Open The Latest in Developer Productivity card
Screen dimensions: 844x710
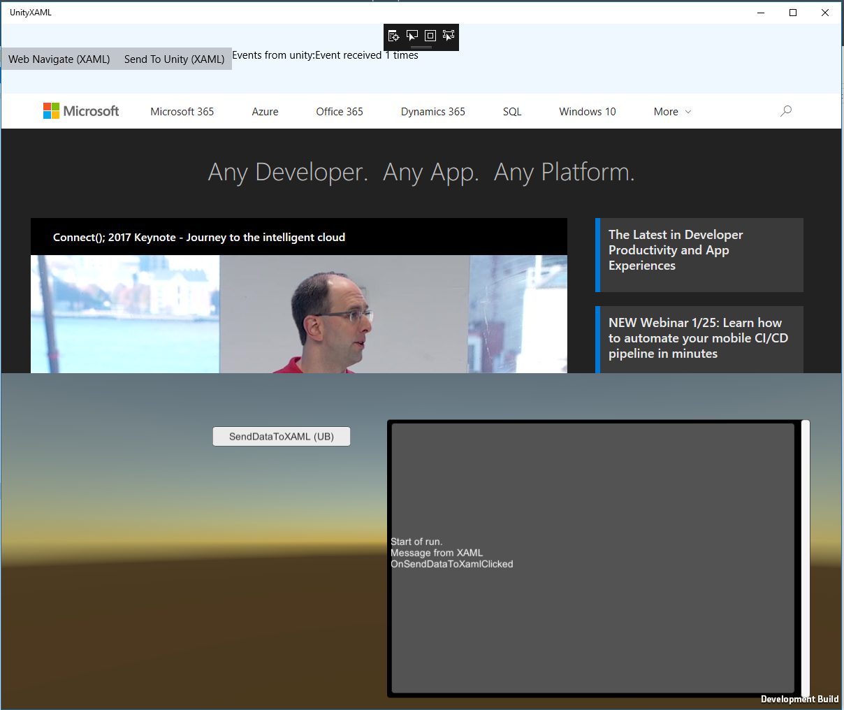(x=699, y=255)
